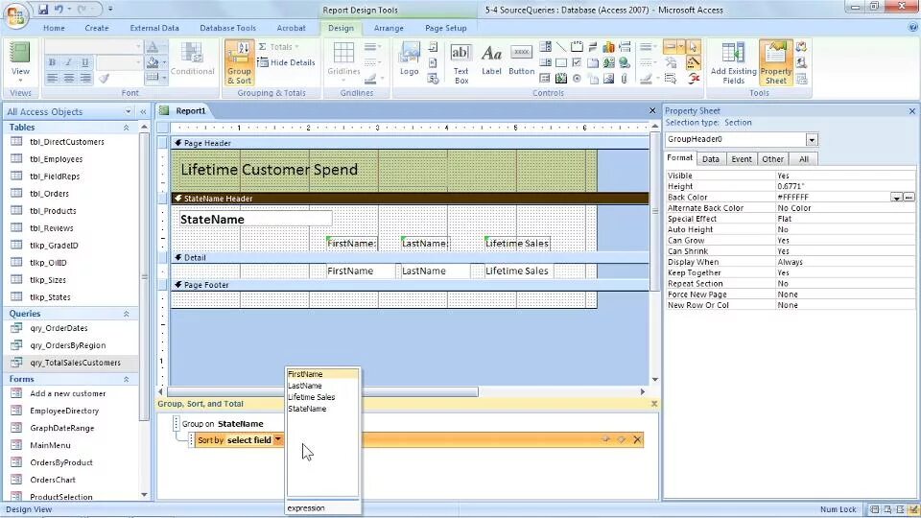Toggle the Group & Sort pane

[x=239, y=63]
